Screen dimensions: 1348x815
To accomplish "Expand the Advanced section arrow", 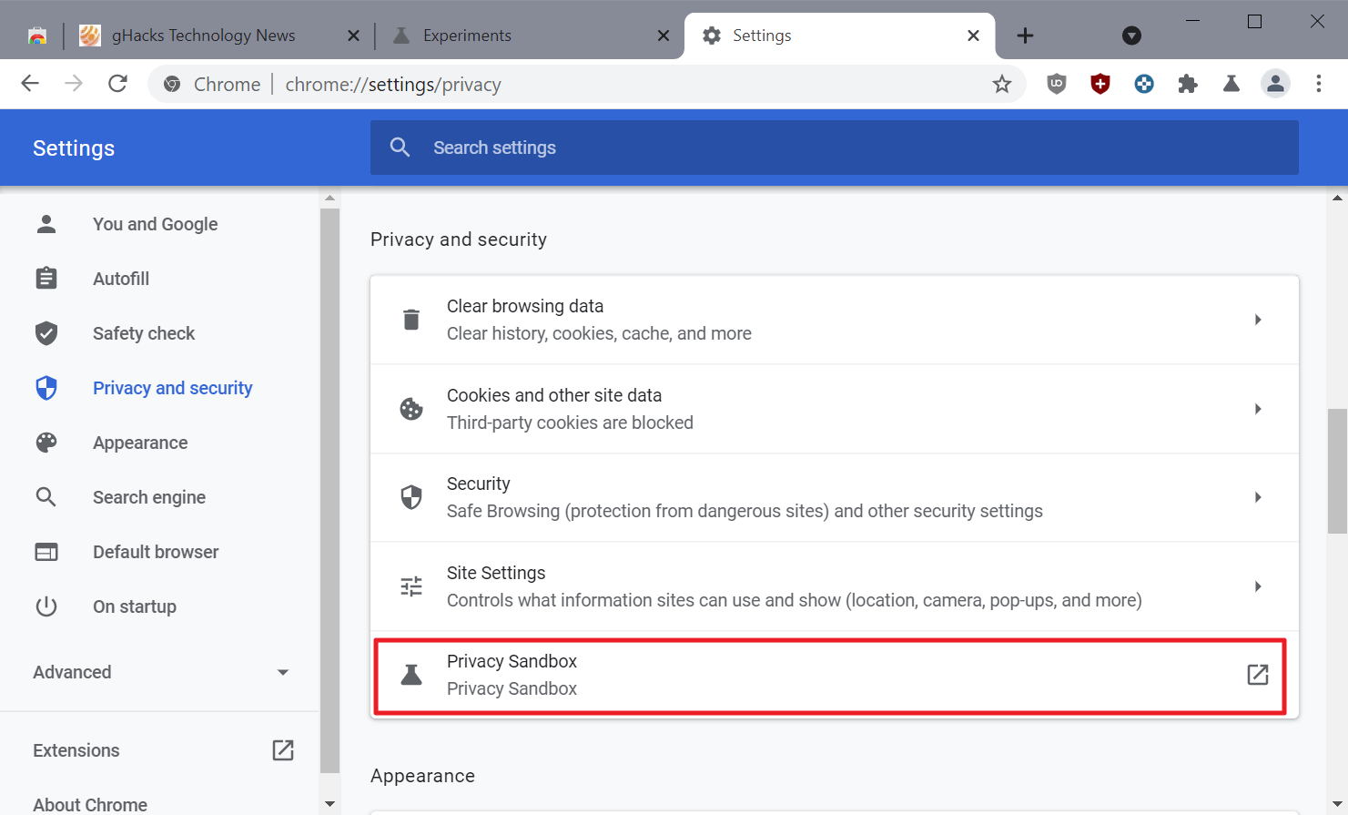I will 283,672.
